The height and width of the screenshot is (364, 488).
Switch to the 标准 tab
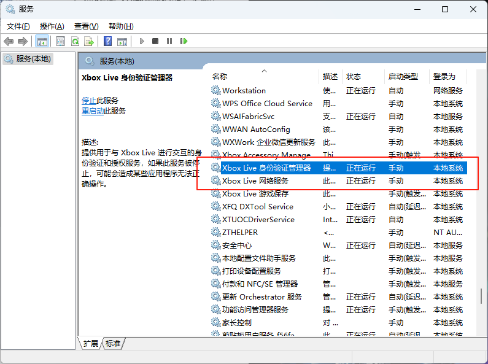(x=113, y=344)
